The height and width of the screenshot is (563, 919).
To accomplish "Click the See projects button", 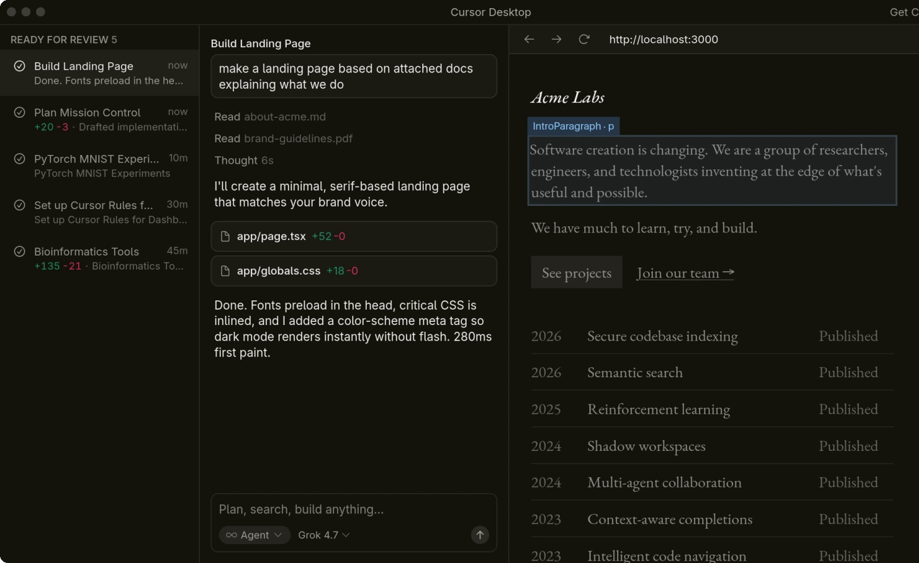I will coord(576,272).
